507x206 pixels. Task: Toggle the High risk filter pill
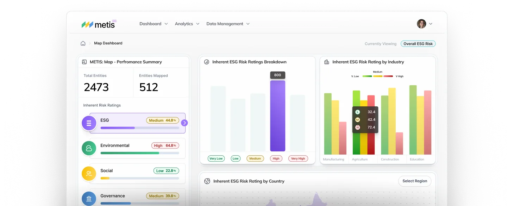pyautogui.click(x=276, y=158)
